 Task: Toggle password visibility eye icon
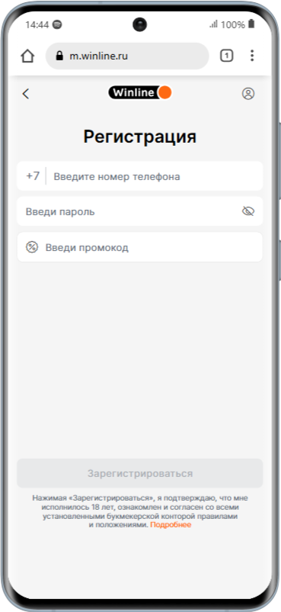pos(248,211)
